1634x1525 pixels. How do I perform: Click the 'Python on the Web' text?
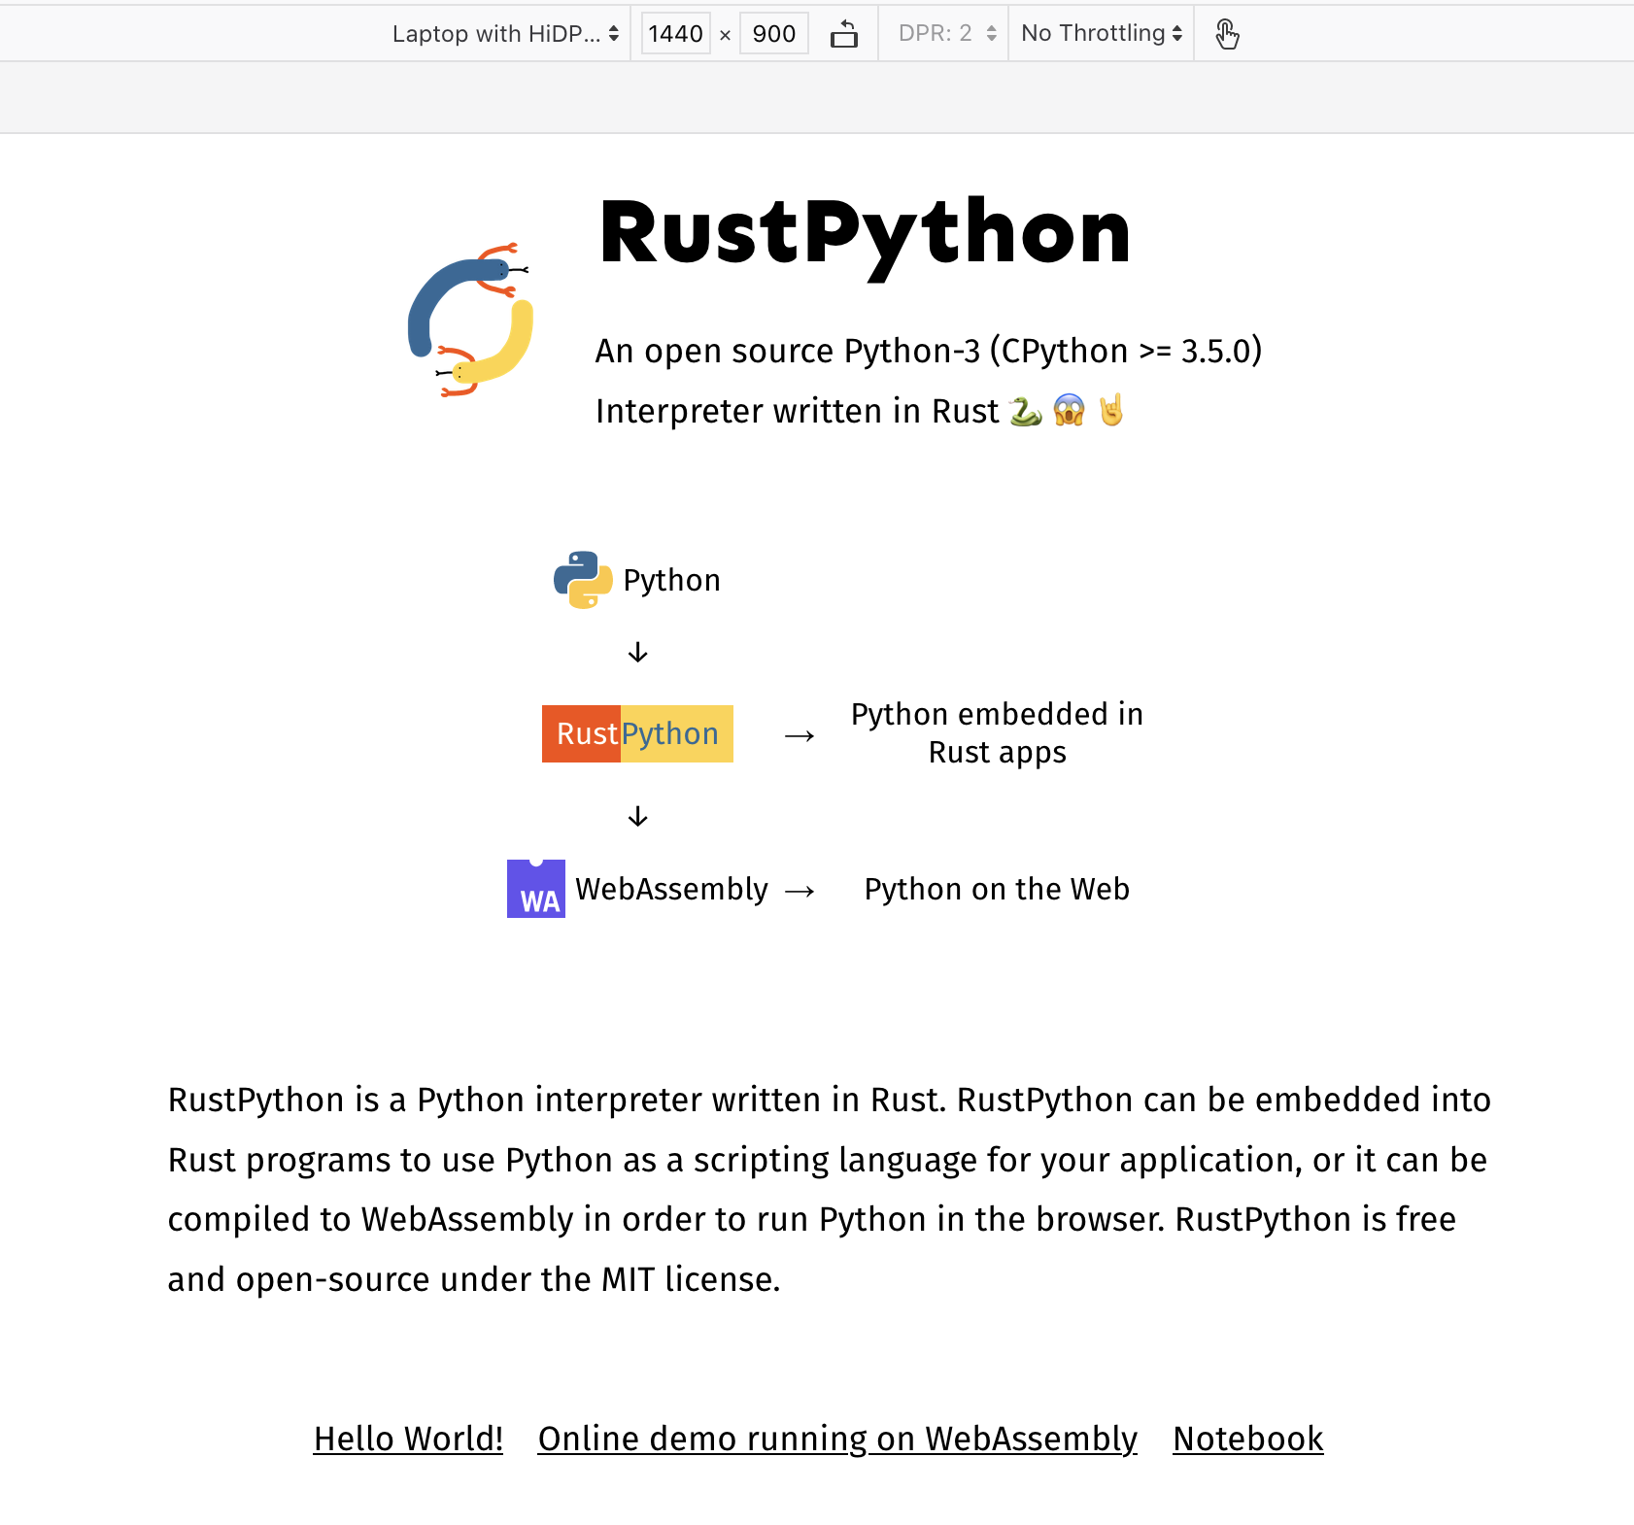pyautogui.click(x=998, y=889)
